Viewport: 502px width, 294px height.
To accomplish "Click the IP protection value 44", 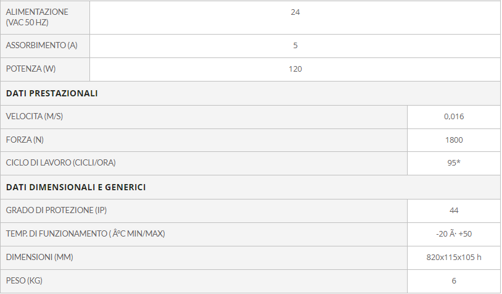I will click(x=454, y=211).
